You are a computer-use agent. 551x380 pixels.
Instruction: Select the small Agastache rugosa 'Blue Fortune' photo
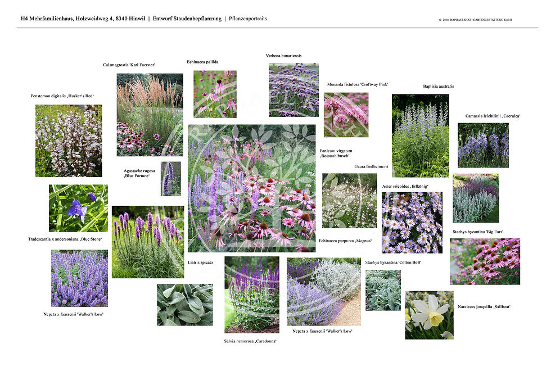pos(171,179)
